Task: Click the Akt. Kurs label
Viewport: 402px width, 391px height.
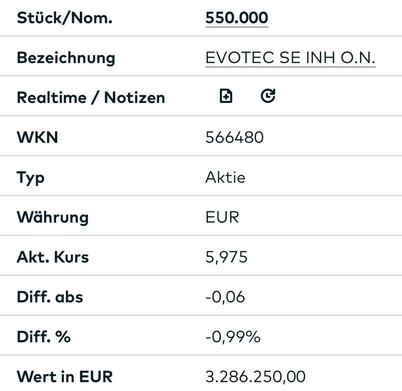Action: click(53, 257)
